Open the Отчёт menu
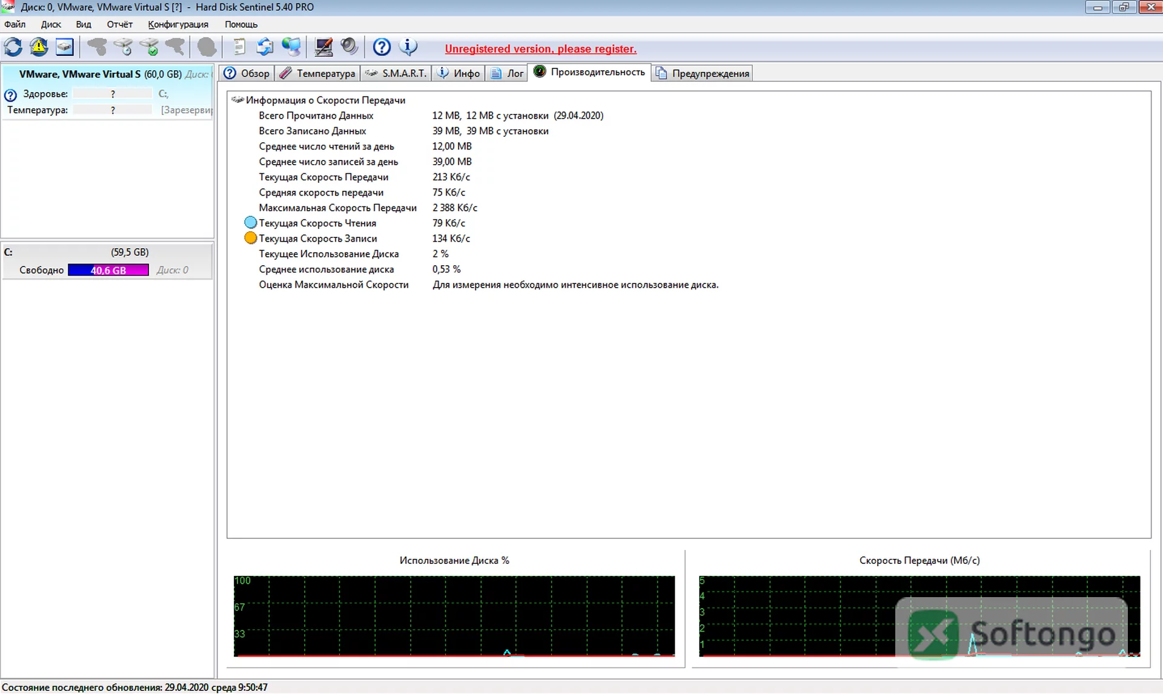This screenshot has height=694, width=1163. [119, 24]
